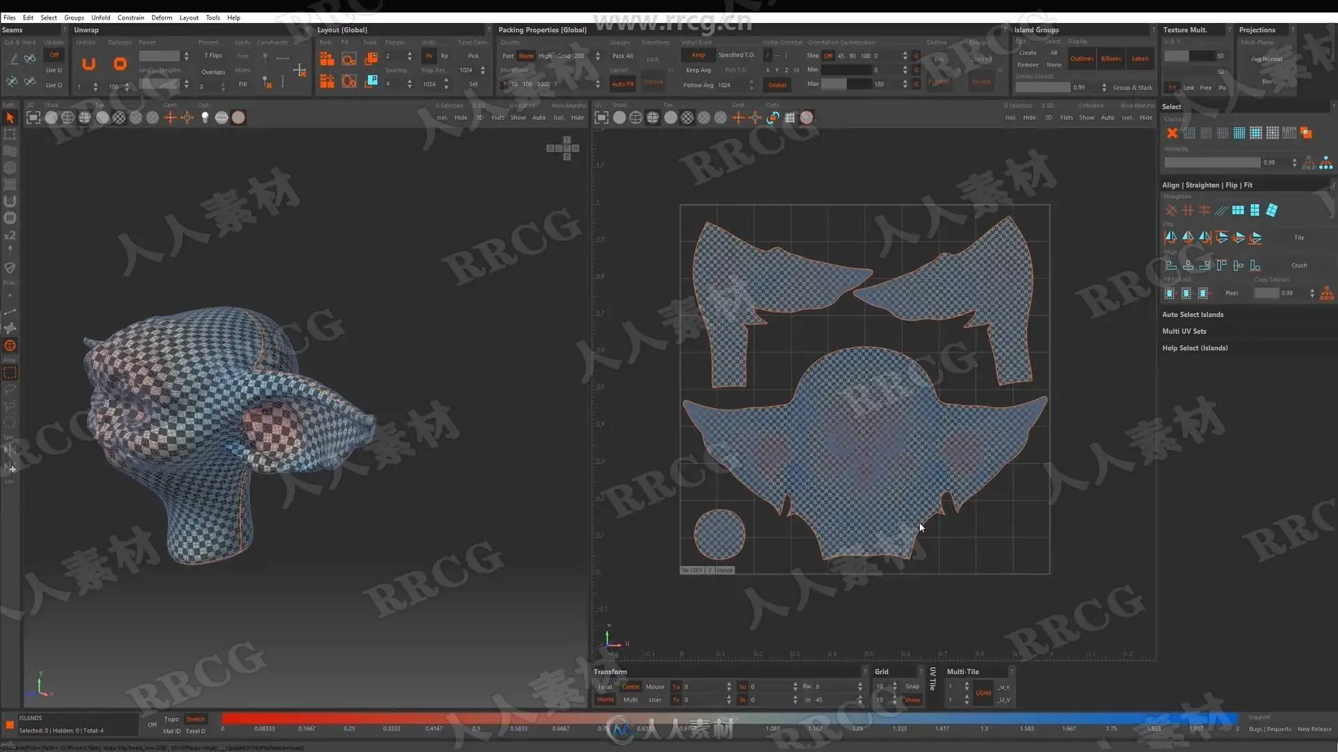The width and height of the screenshot is (1338, 752).
Task: Expand Help Select (Islands) section
Action: coord(1194,348)
